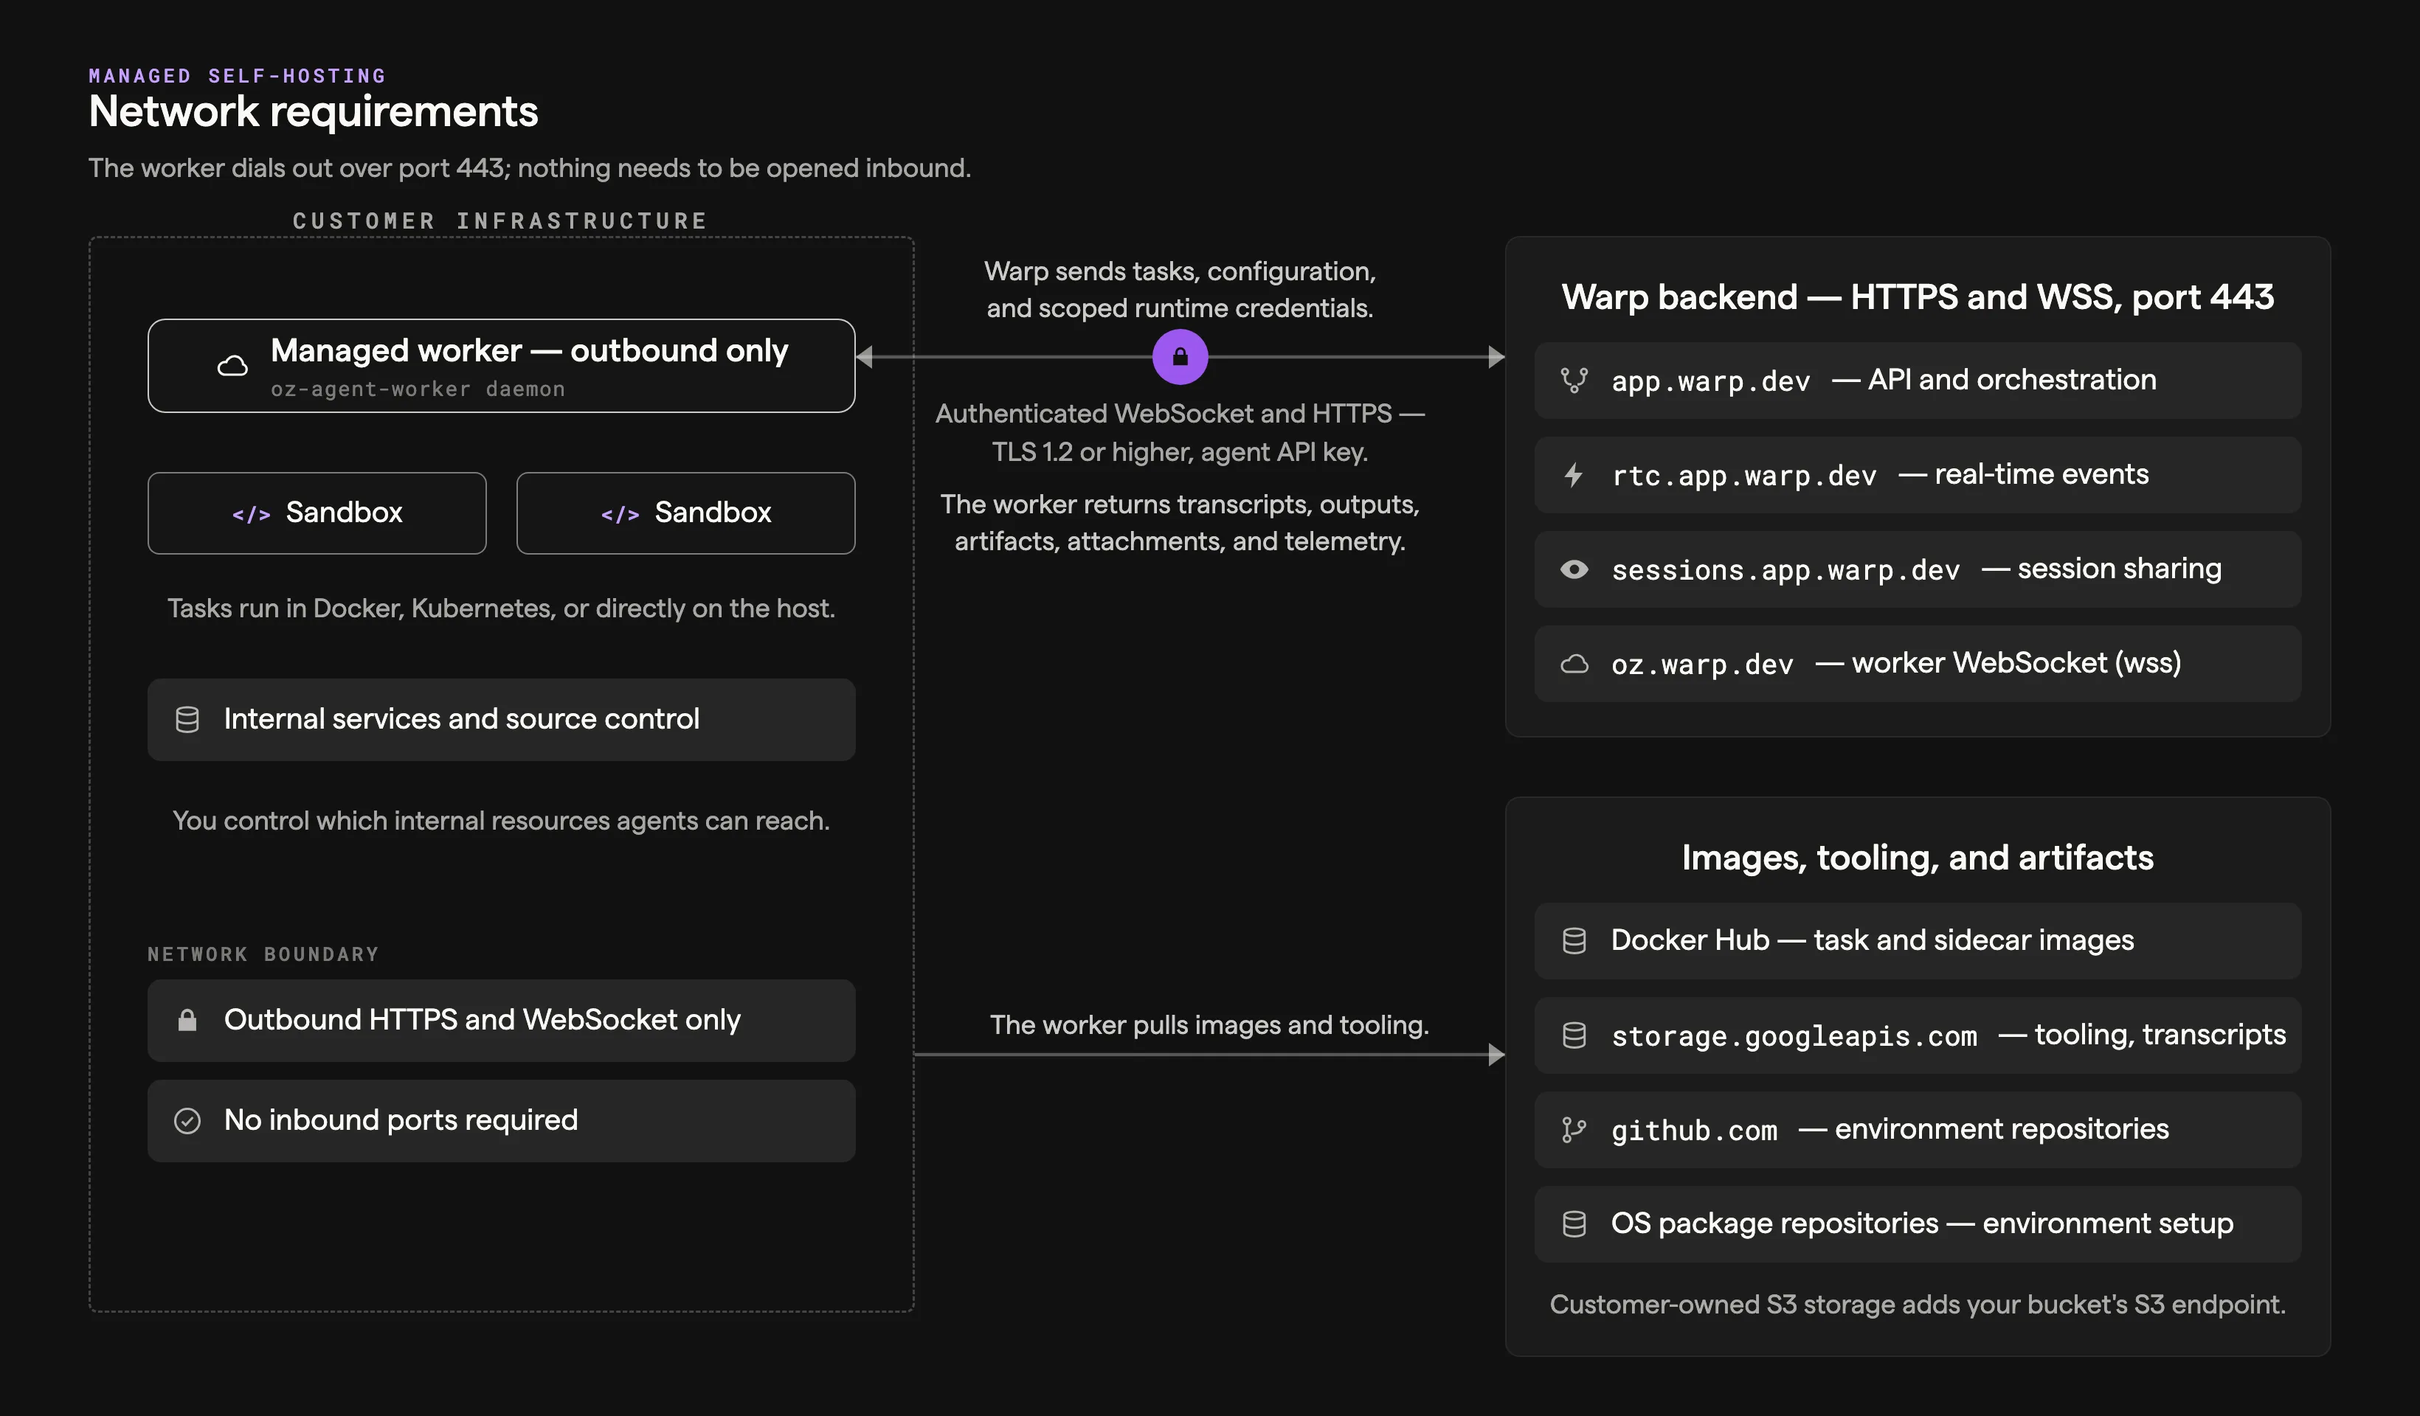Viewport: 2420px width, 1416px height.
Task: Click the 'MANAGED SELF-HOSTING' label
Action: pos(237,76)
